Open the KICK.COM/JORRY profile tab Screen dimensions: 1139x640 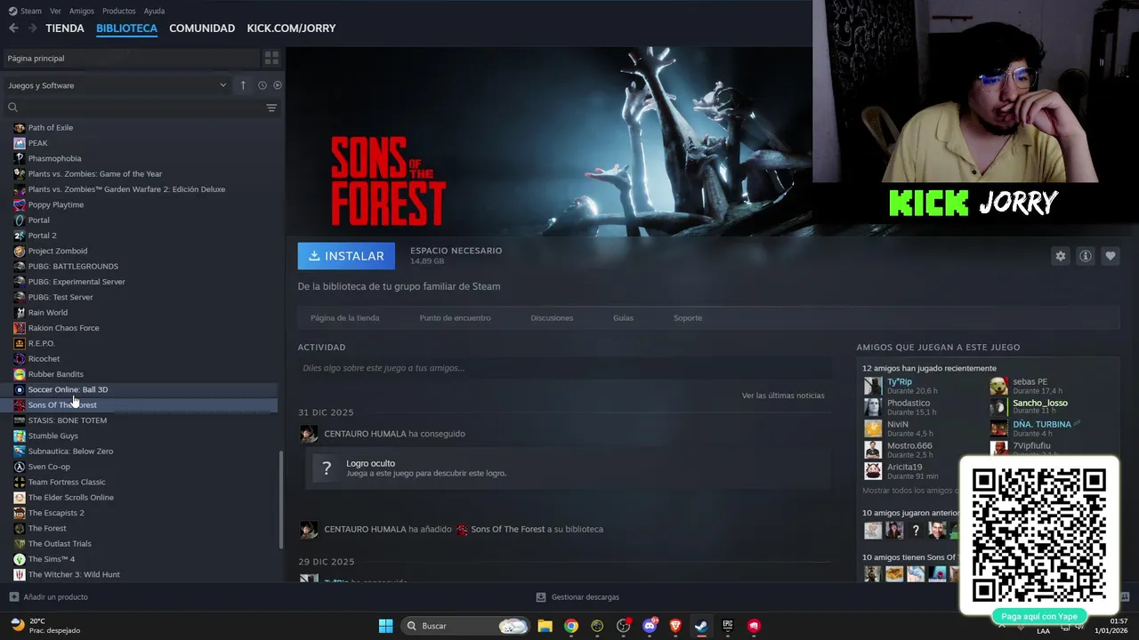click(x=291, y=28)
